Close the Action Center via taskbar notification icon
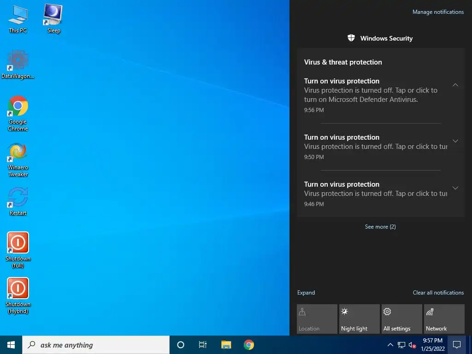This screenshot has width=472, height=354. (x=457, y=345)
